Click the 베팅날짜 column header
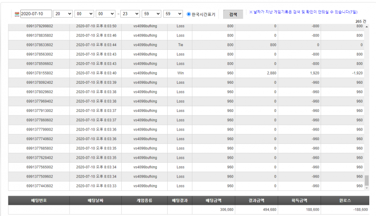 click(96, 201)
